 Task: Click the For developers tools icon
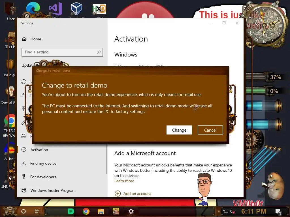pos(24,177)
